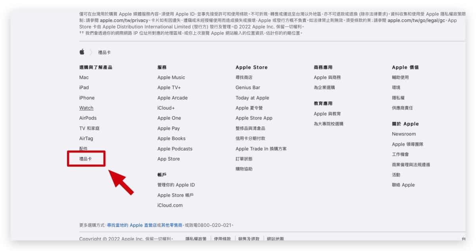The height and width of the screenshot is (251, 476).
Task: Click 禮品卡 breadcrumb text
Action: coord(104,52)
